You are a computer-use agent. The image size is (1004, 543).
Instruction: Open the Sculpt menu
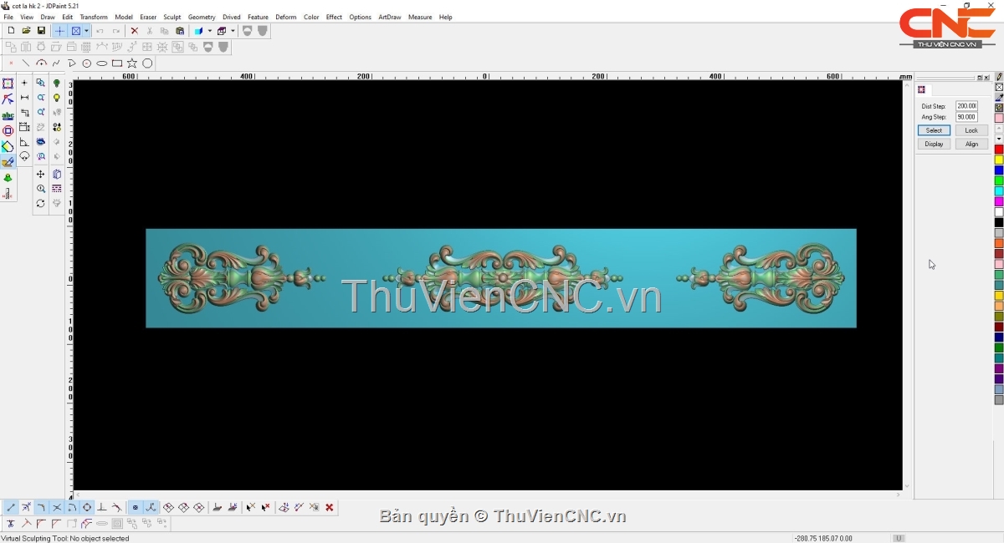point(172,17)
